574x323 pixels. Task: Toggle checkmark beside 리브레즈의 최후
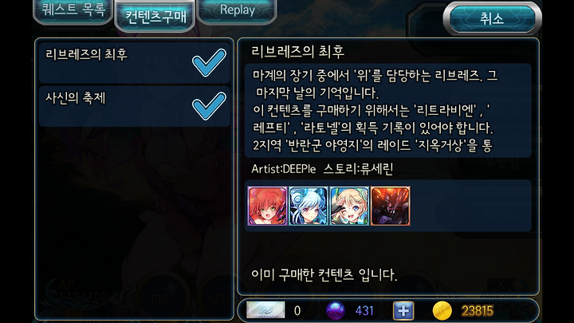[209, 63]
